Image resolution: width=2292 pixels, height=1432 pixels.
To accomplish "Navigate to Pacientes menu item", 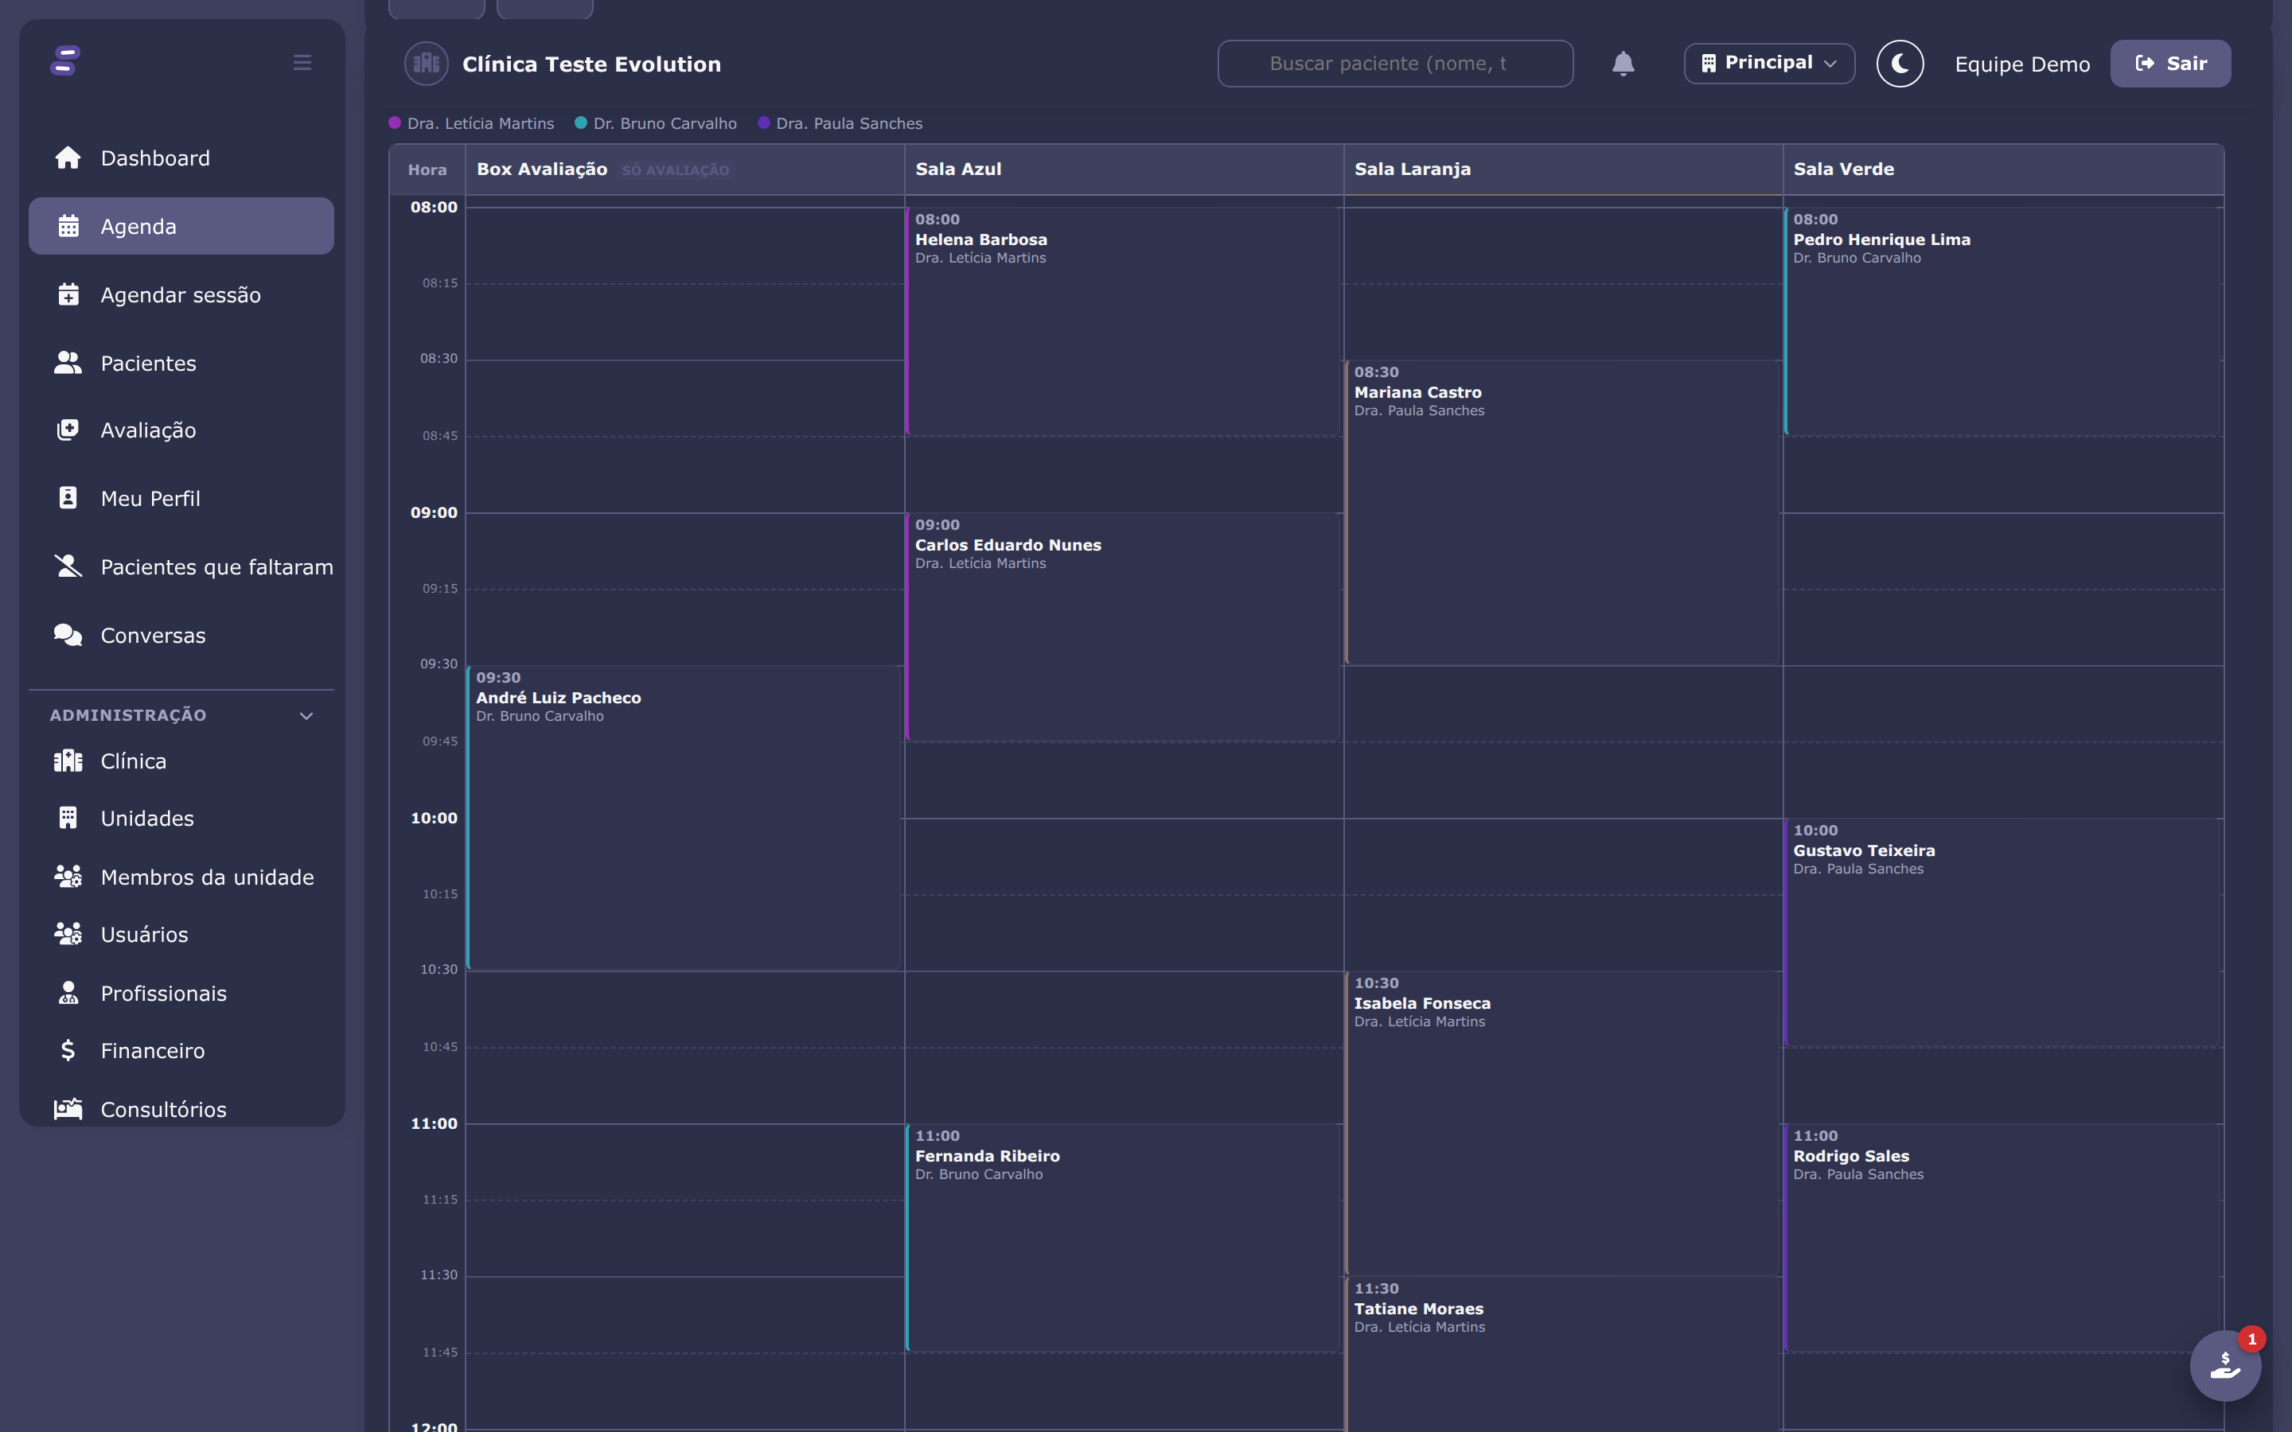I will click(181, 363).
